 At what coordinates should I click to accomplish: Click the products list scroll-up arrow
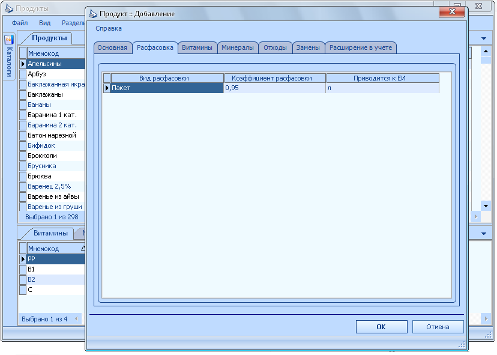click(486, 52)
